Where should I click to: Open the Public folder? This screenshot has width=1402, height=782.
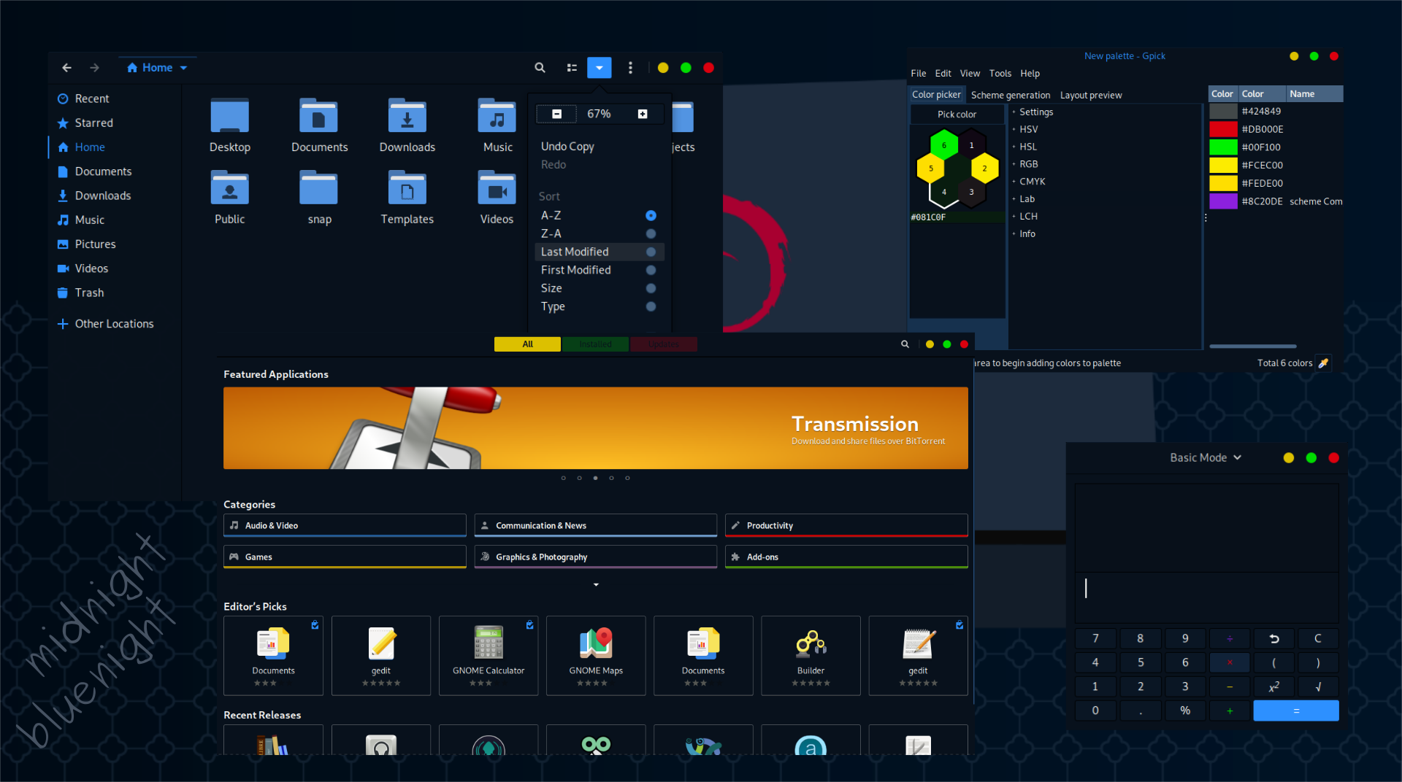[230, 198]
